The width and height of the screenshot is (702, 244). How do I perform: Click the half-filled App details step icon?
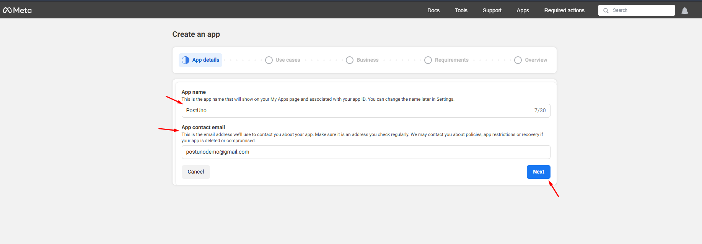(x=186, y=60)
